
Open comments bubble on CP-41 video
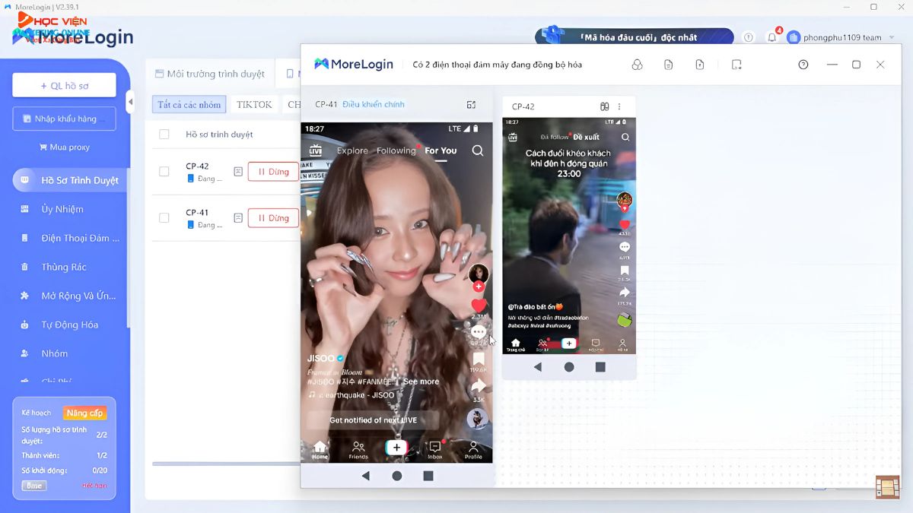[479, 332]
